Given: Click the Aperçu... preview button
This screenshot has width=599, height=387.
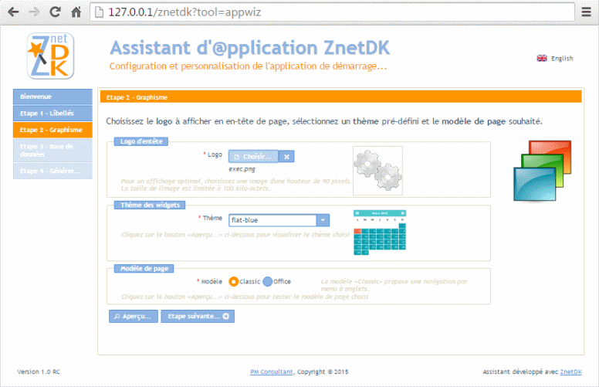Looking at the screenshot, I should 134,316.
